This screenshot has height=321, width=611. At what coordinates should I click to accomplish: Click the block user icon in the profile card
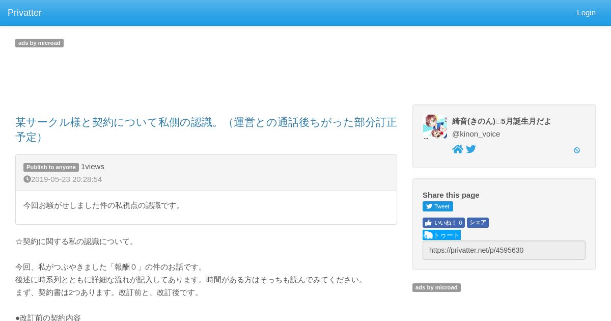coord(577,150)
